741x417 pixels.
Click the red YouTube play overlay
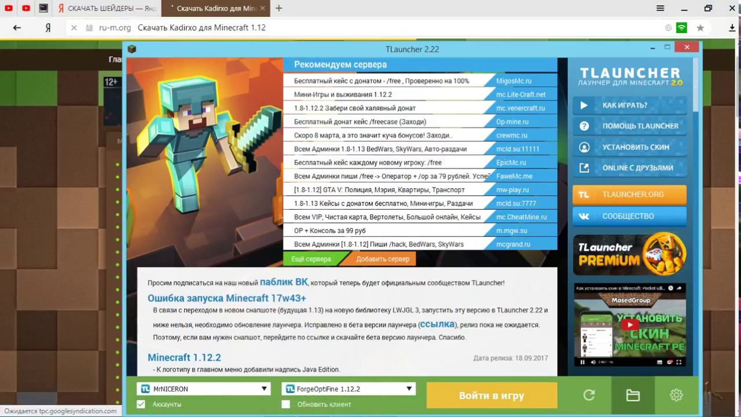click(630, 325)
